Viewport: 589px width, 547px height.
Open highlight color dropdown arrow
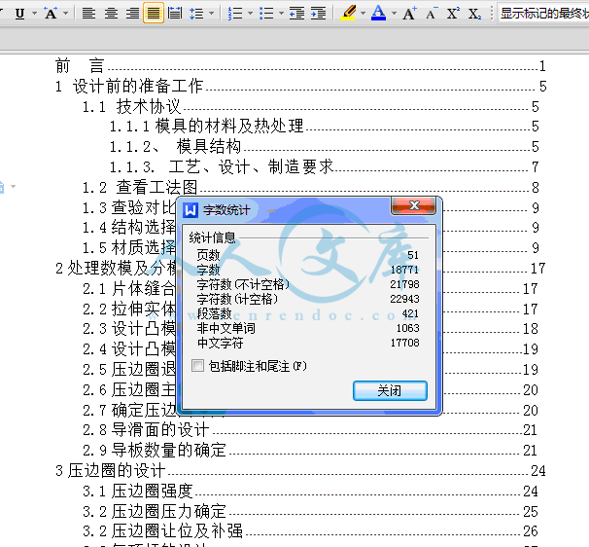click(363, 14)
